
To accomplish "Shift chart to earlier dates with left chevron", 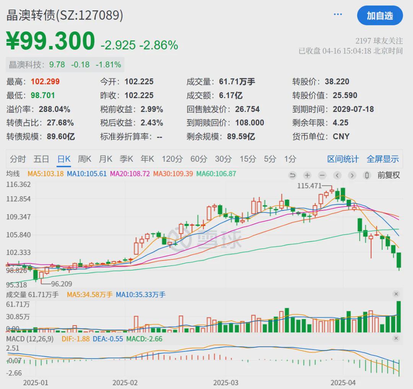I will point(337,175).
